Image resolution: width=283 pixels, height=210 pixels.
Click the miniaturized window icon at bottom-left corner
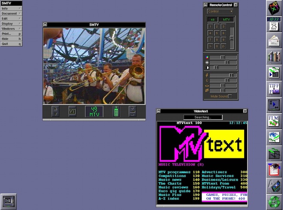8,201
